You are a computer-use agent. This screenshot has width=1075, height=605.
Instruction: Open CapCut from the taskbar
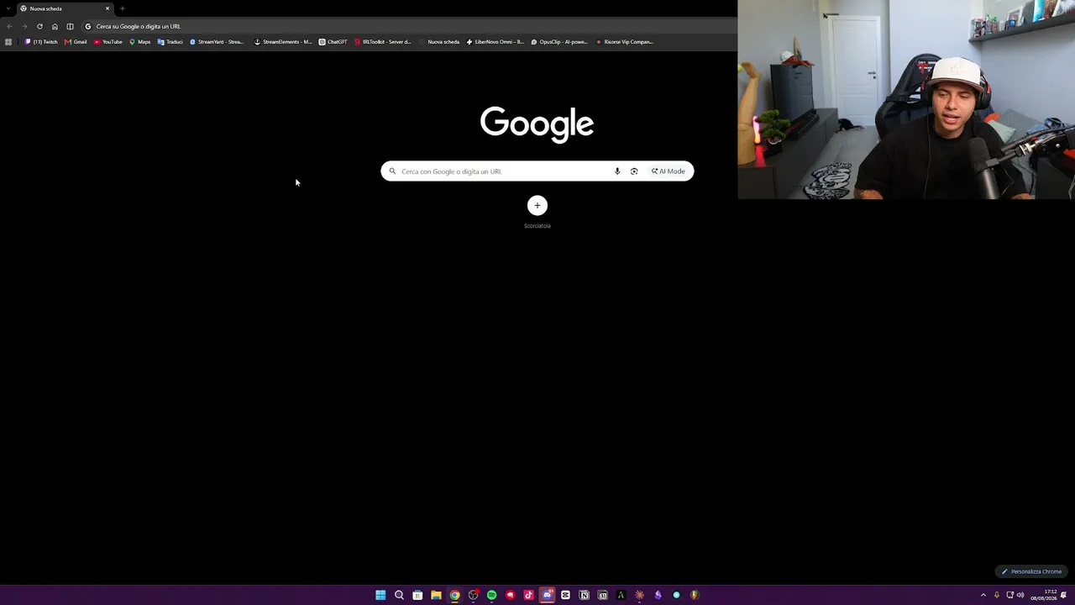565,595
